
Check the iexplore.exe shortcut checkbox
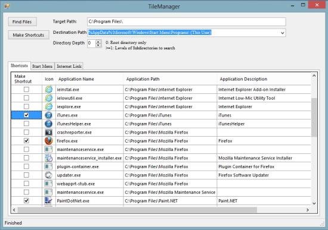[x=26, y=106]
